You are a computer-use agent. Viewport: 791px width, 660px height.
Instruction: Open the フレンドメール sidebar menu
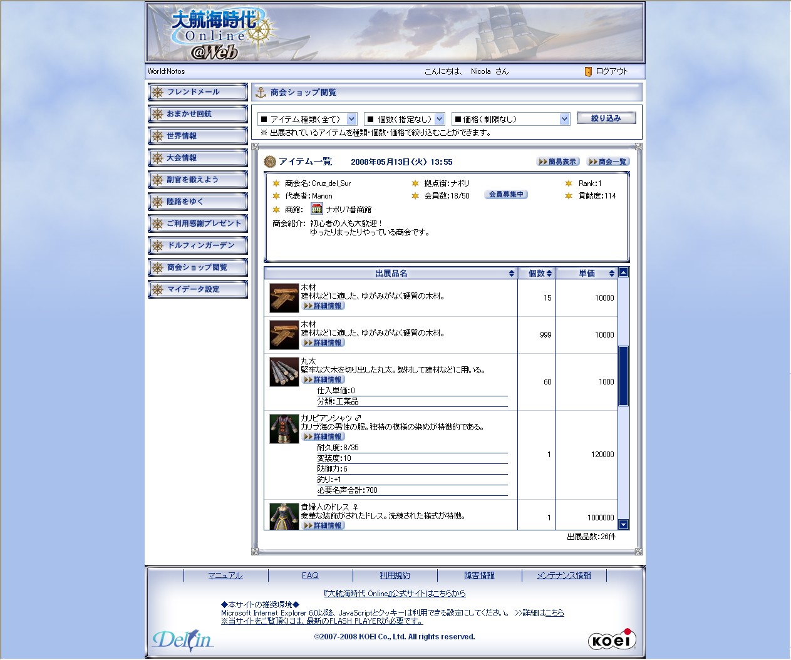pos(198,92)
